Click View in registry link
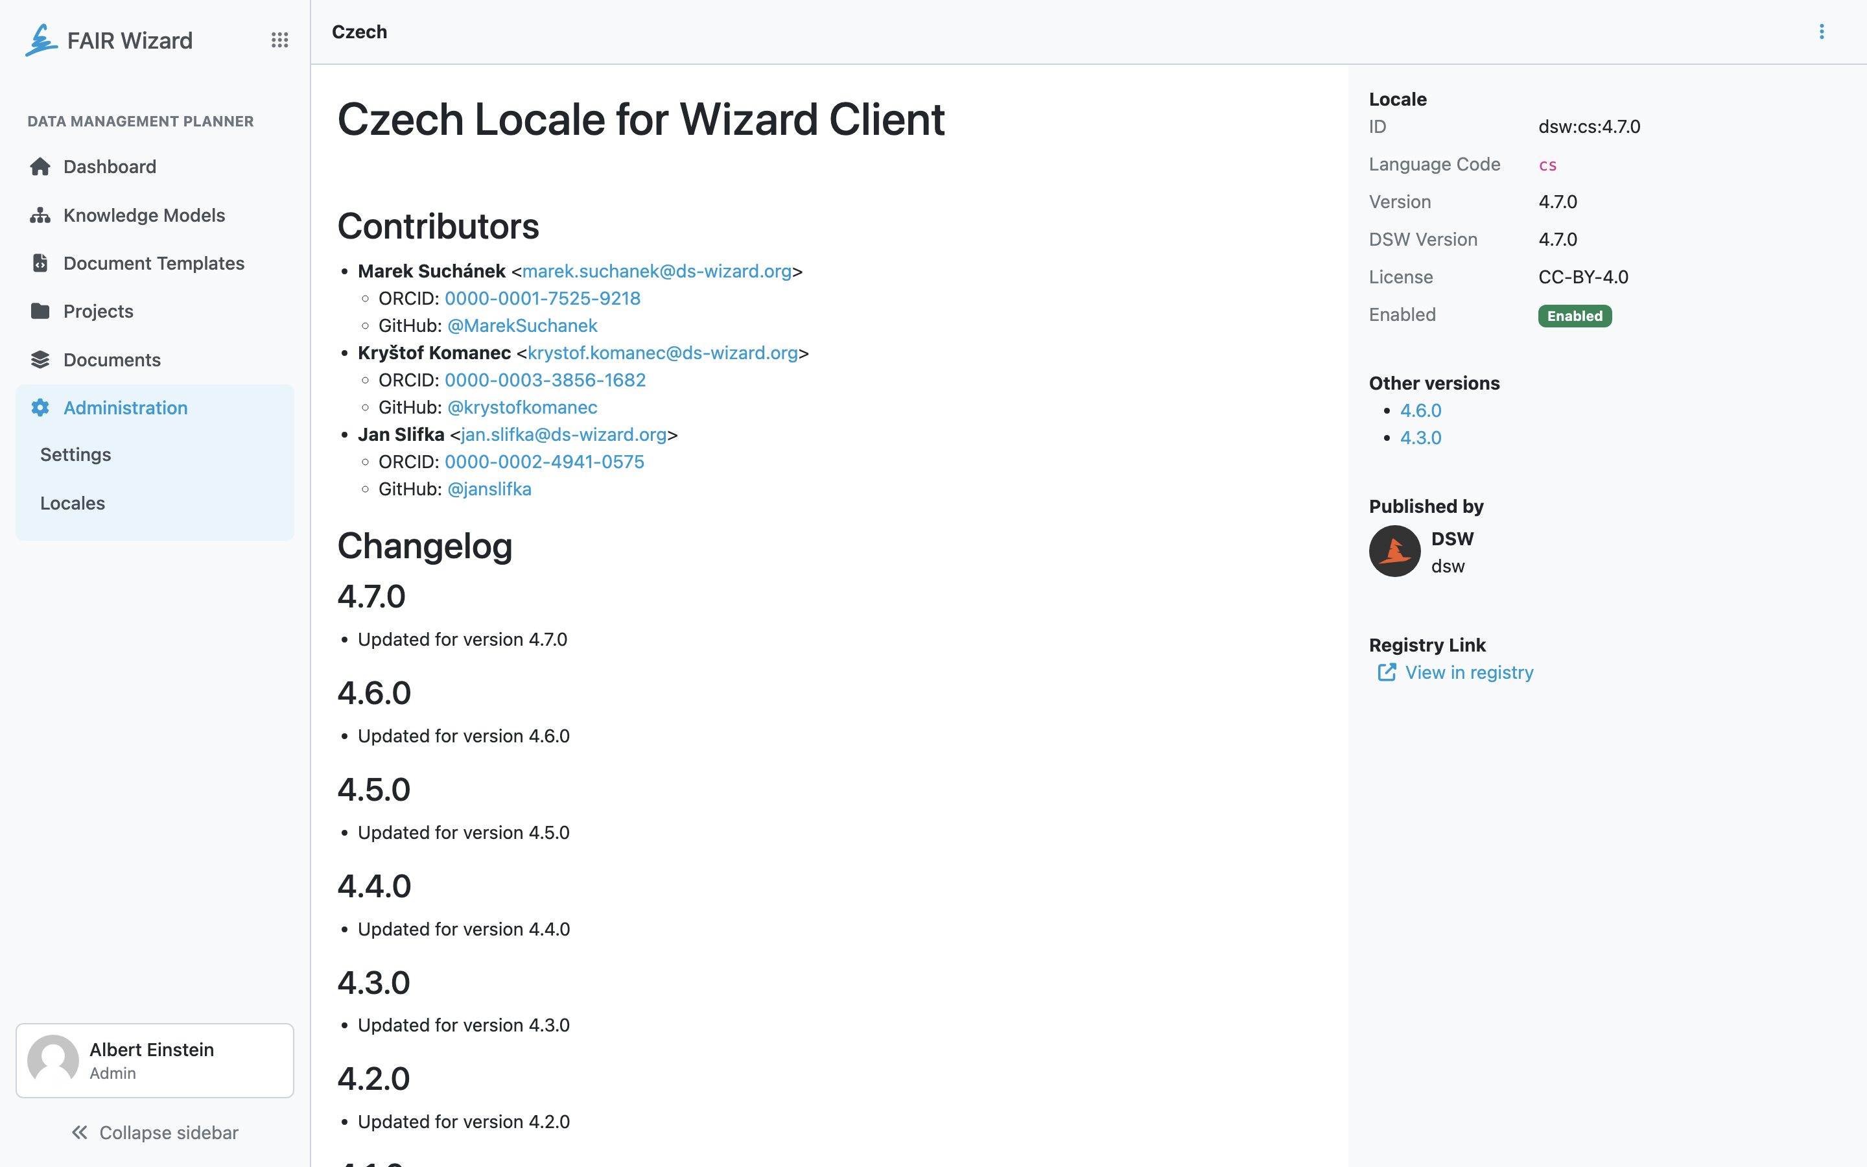The width and height of the screenshot is (1867, 1167). [1469, 672]
